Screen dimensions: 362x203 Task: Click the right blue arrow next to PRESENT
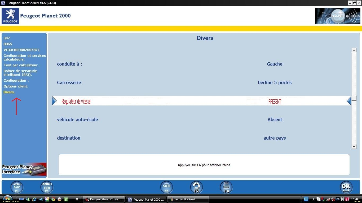point(349,101)
